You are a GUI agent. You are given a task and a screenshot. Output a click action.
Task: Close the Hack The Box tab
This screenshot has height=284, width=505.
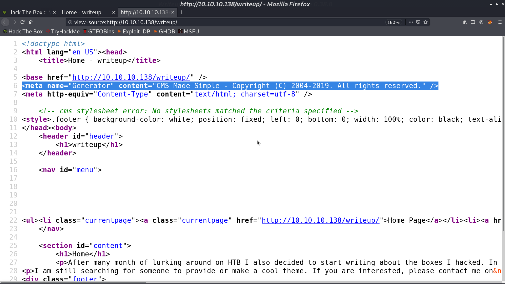click(x=54, y=12)
